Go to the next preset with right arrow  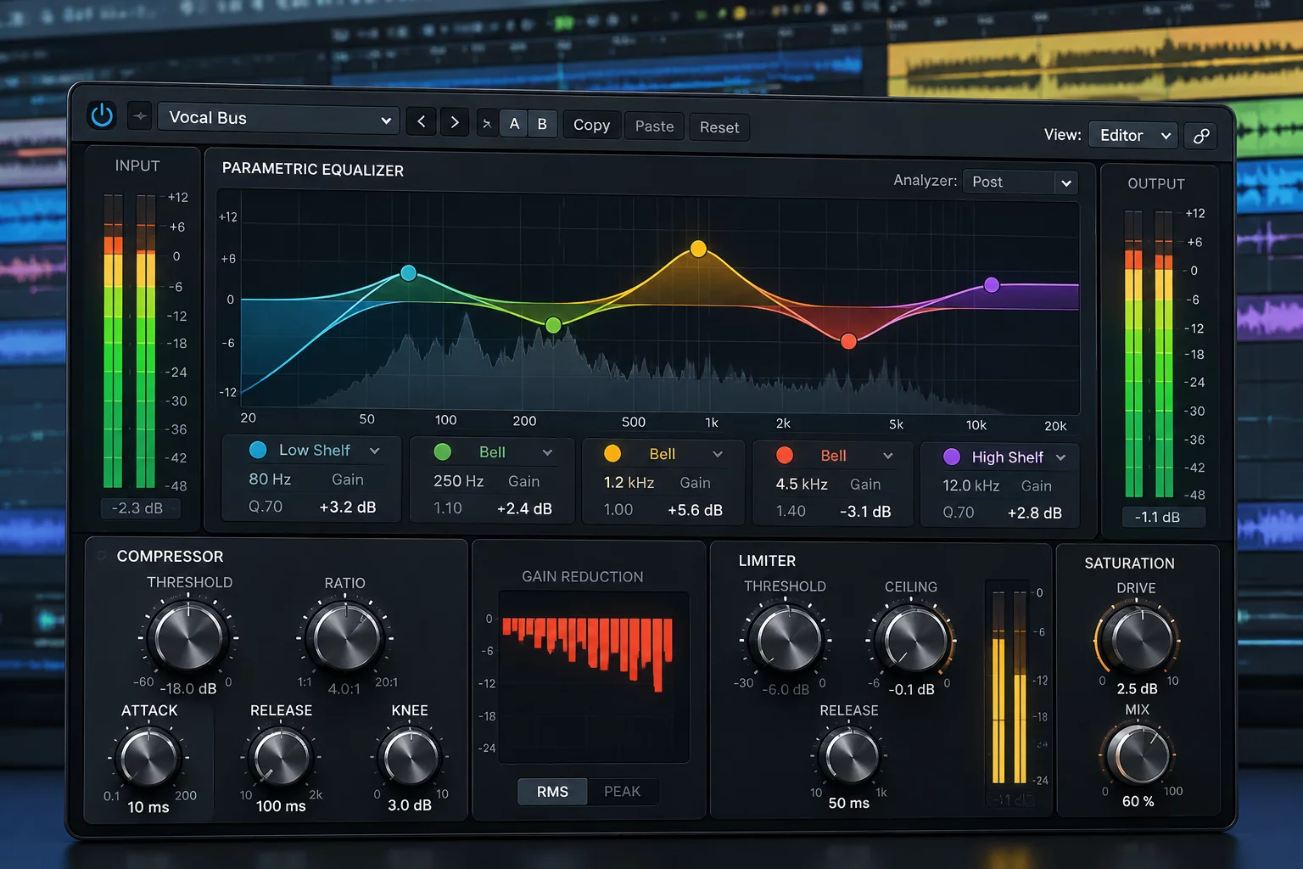click(455, 122)
